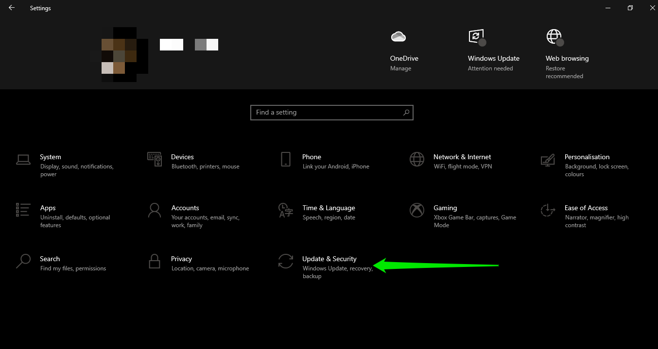This screenshot has height=349, width=658.
Task: Open Time & Language icon
Action: pos(286,210)
